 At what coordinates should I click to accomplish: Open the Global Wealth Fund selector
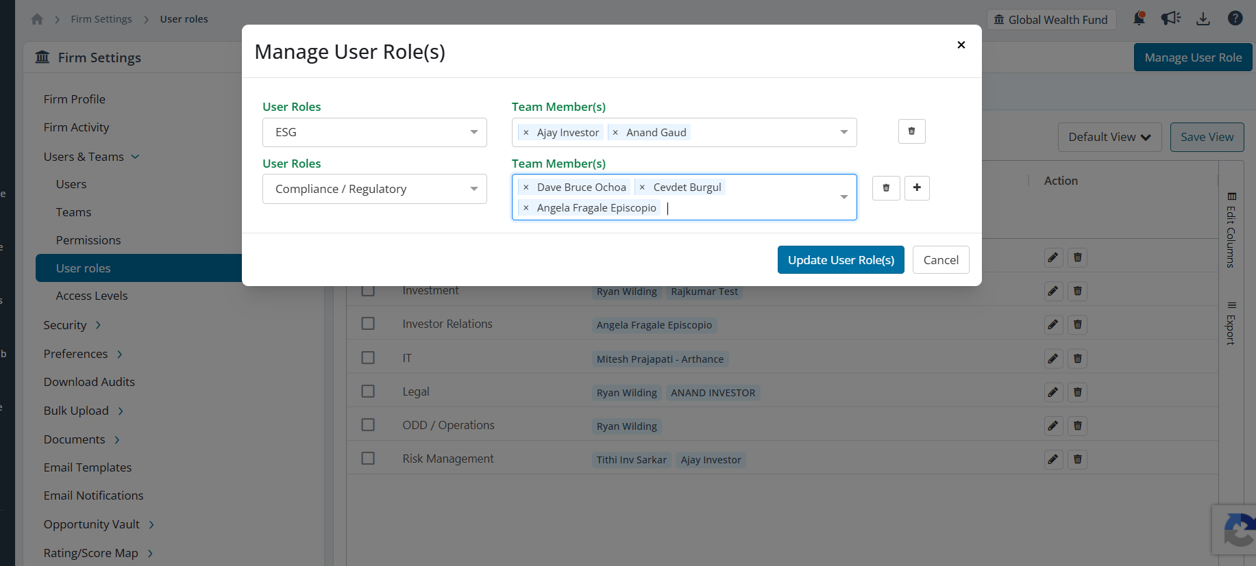point(1051,20)
